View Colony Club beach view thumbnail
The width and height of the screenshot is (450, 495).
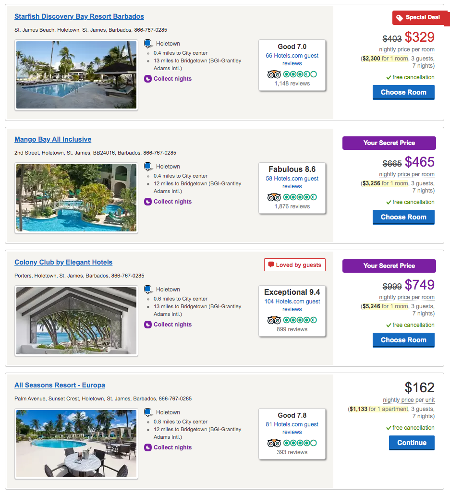[76, 321]
